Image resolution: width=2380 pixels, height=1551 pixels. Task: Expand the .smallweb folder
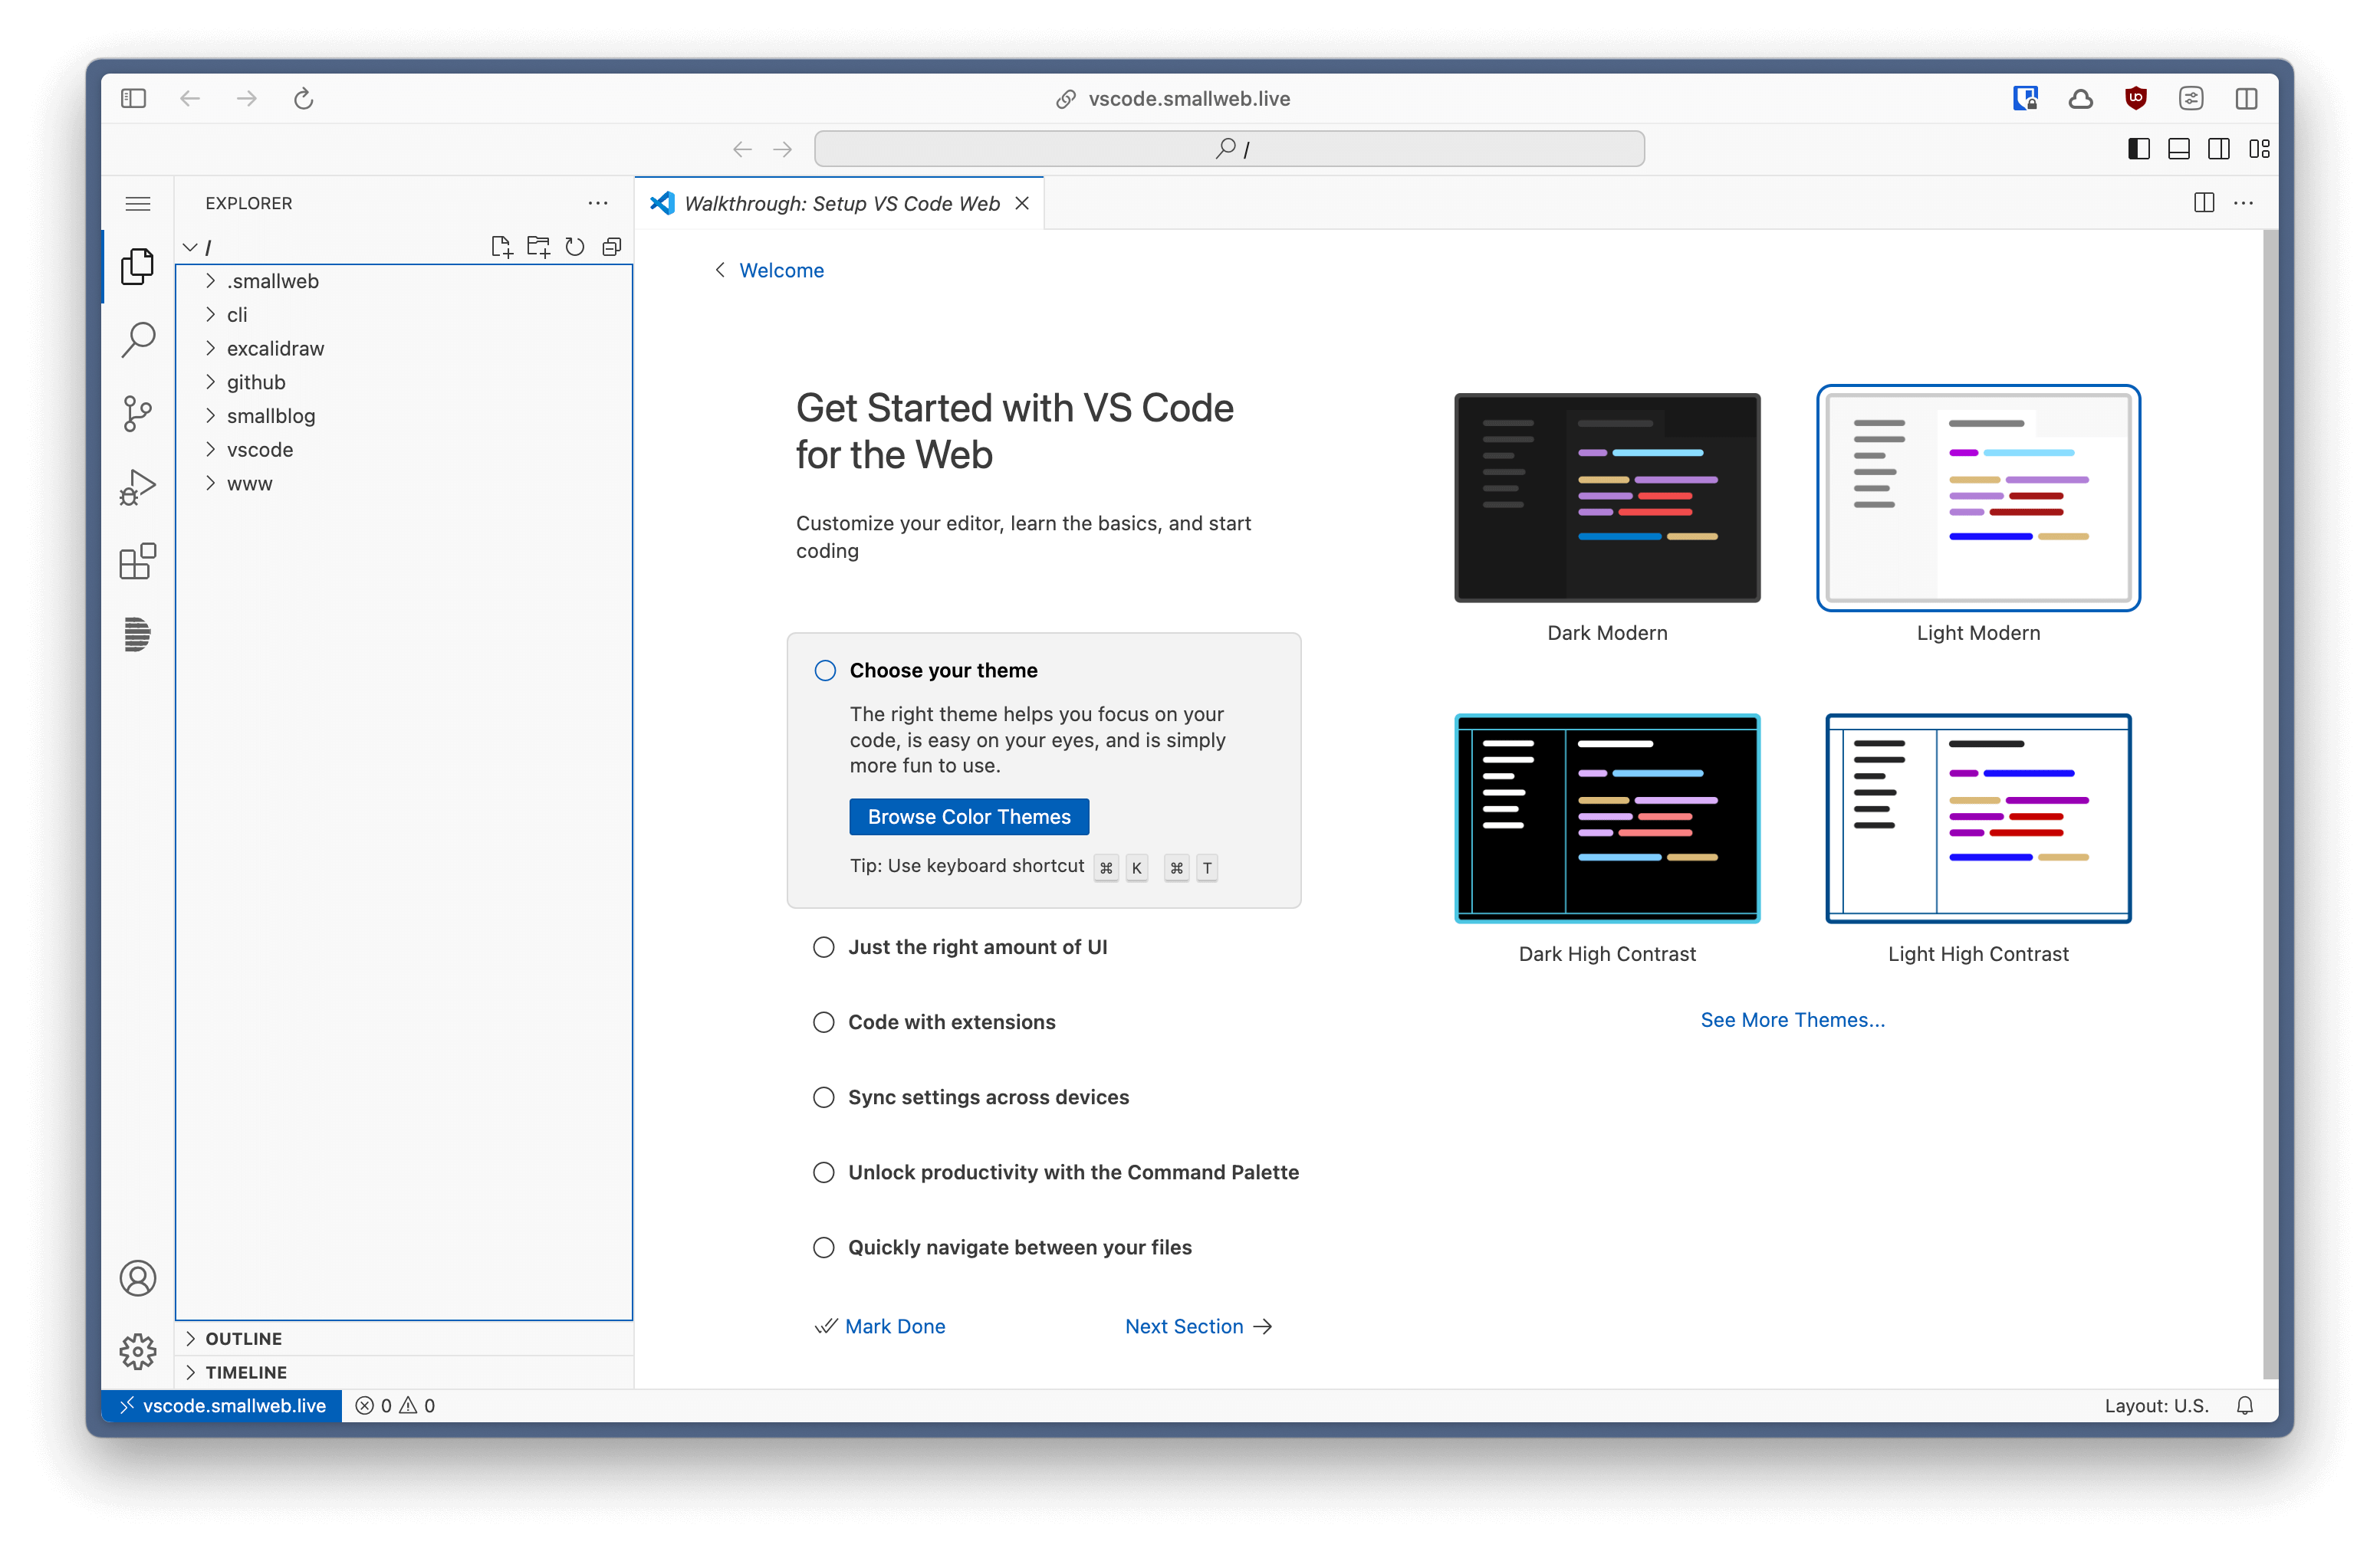click(404, 280)
